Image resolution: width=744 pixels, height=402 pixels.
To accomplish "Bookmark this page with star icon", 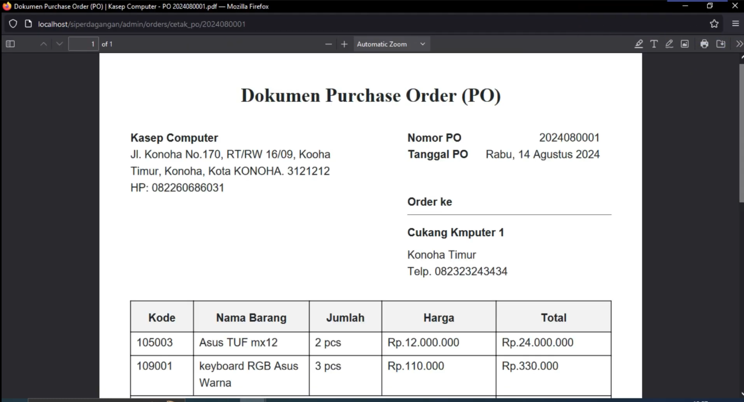I will click(x=714, y=24).
